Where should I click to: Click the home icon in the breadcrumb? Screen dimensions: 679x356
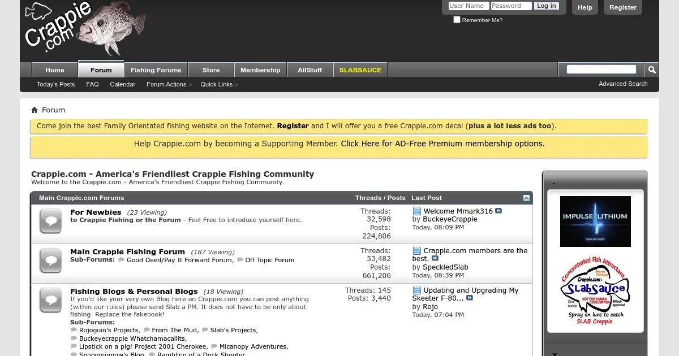point(35,110)
